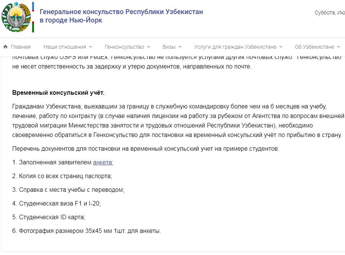Viewport: 345px width, 255px height.
Task: Click the Временный консульский учёт heading
Action: click(58, 93)
